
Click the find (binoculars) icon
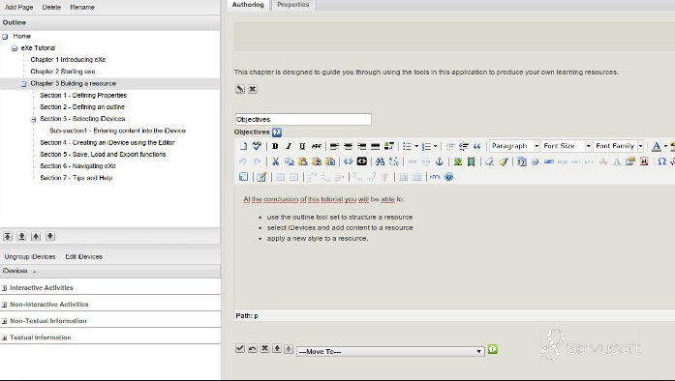click(x=380, y=161)
